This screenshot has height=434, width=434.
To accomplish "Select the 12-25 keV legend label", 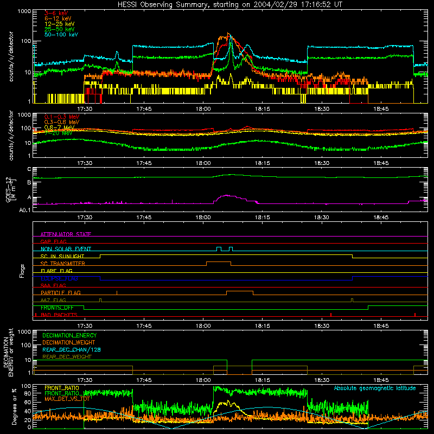I will coord(59,24).
